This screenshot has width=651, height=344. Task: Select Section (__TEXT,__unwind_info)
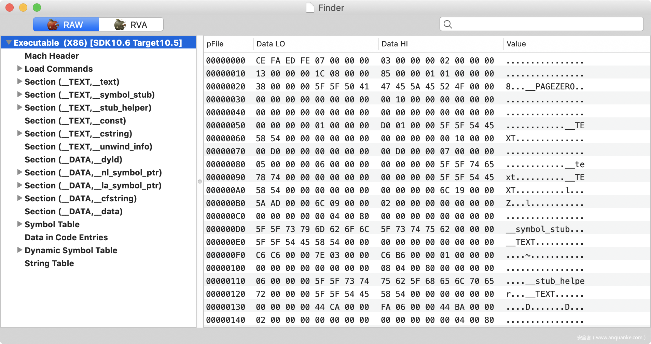coord(88,146)
